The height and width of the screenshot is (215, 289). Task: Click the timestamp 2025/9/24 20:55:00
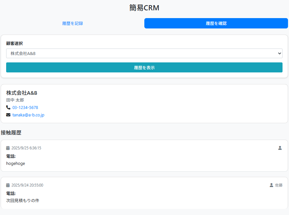click(27, 185)
